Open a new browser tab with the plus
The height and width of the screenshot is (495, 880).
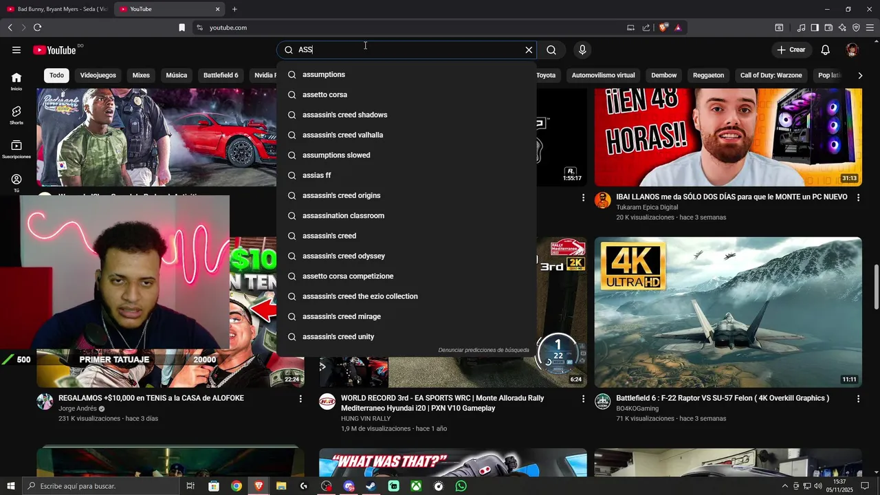[x=234, y=9]
